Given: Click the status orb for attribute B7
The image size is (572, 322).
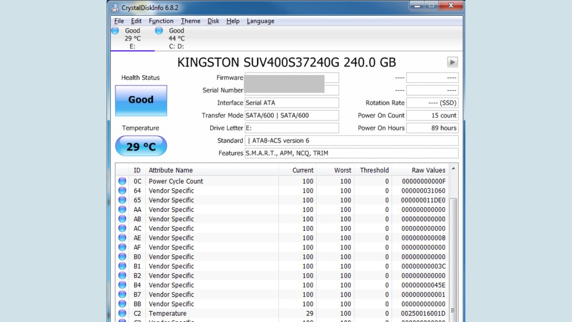Looking at the screenshot, I should click(x=123, y=294).
